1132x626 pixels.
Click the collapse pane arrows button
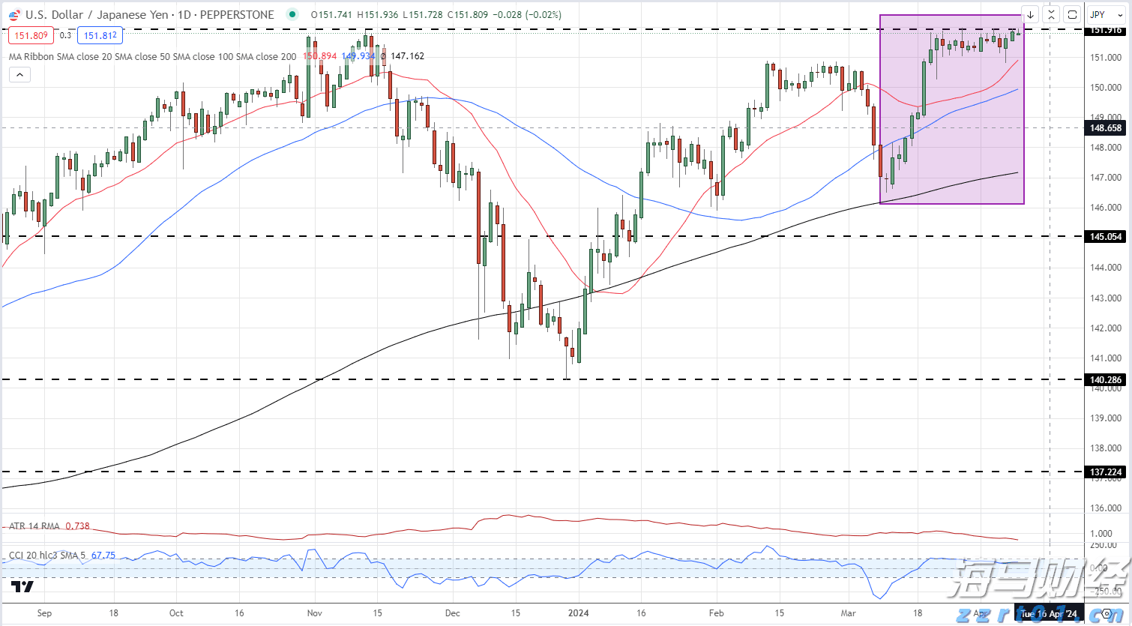pyautogui.click(x=1051, y=14)
